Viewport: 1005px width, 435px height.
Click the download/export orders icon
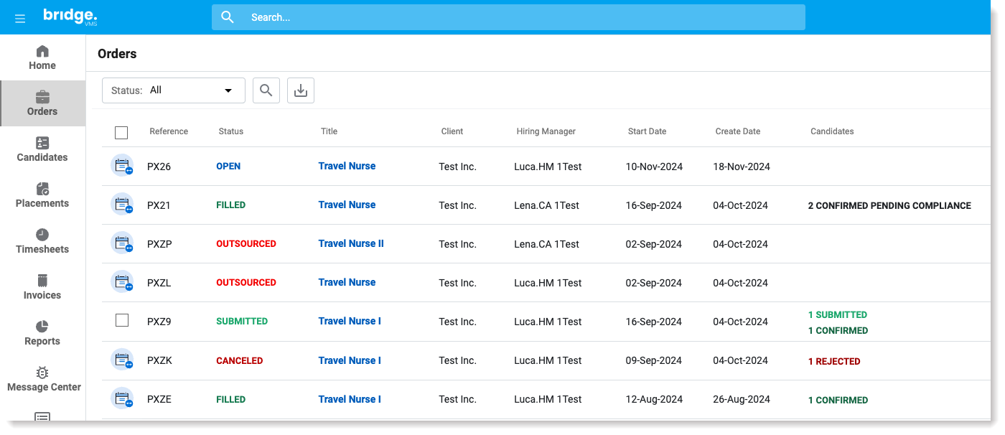point(301,90)
